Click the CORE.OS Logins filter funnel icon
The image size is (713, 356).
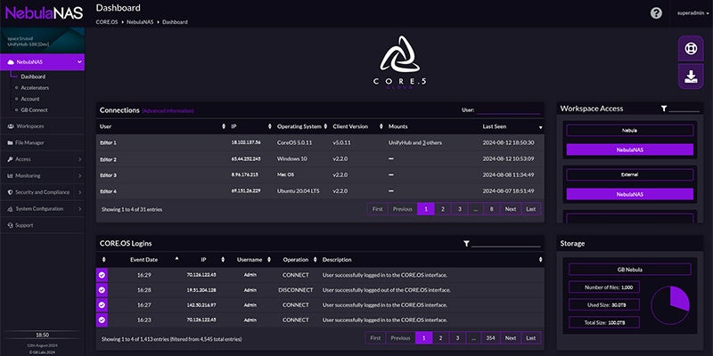(x=466, y=244)
